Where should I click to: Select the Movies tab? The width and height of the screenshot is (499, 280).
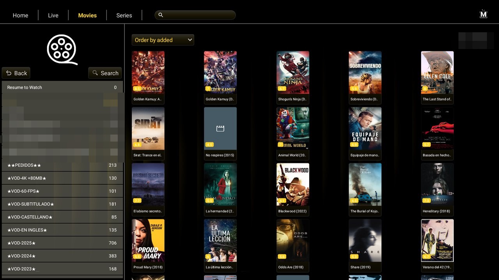pyautogui.click(x=87, y=15)
